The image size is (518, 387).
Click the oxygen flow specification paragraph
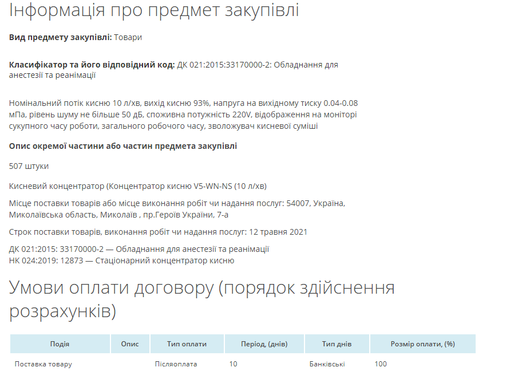coord(183,114)
